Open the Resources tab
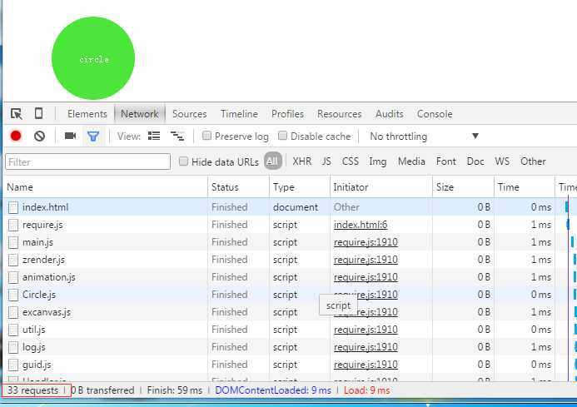577x407 pixels. pyautogui.click(x=339, y=114)
